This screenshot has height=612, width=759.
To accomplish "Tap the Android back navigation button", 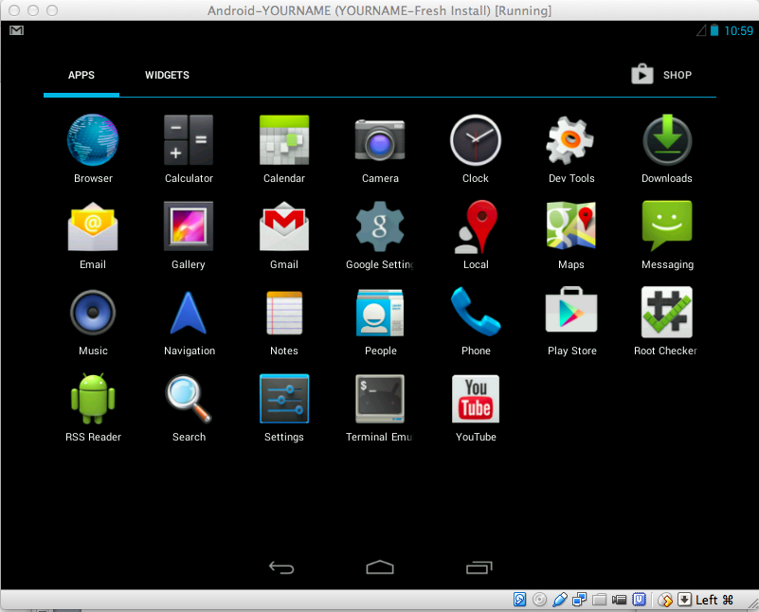I will (x=281, y=567).
